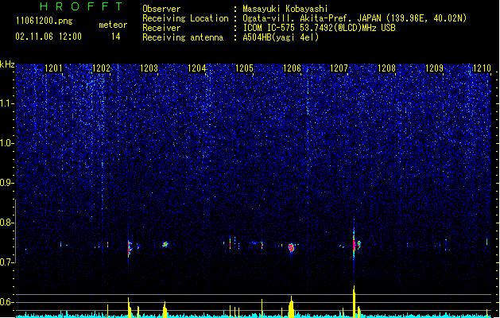Click the antenna value A504HB(yagi 4el)
Screen dimensions: 500x318
pos(281,37)
